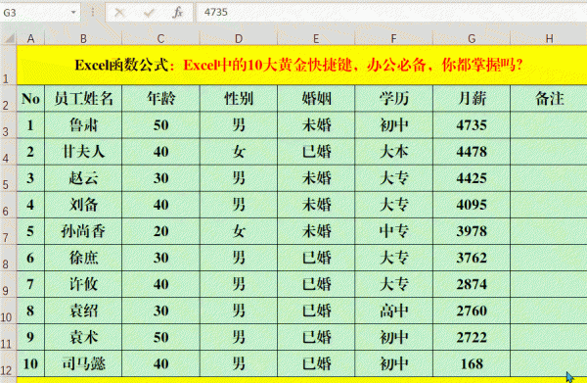Screen dimensions: 587x383
Task: Select the cell with name 赵云
Action: point(83,178)
